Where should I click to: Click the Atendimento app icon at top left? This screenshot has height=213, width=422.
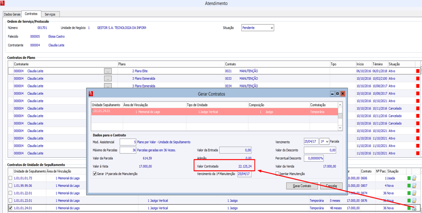coord(3,3)
